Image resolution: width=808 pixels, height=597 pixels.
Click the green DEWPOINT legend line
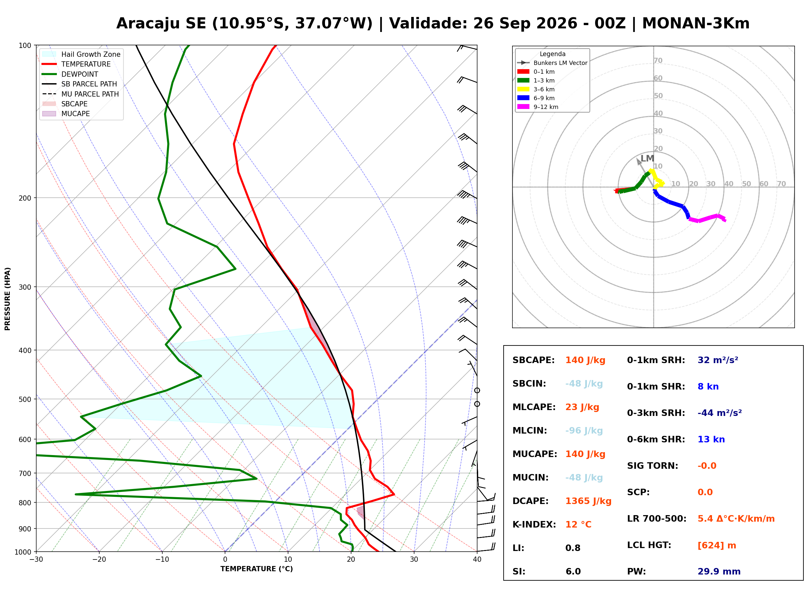pyautogui.click(x=49, y=74)
